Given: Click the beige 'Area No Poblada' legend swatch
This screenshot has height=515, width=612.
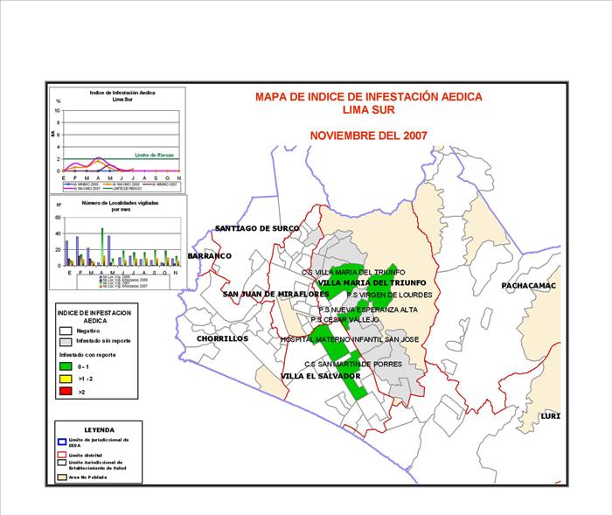Looking at the screenshot, I should click(x=62, y=477).
